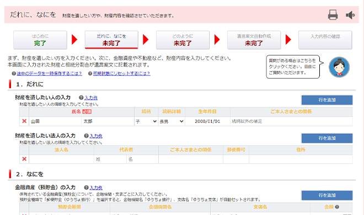Open the はじめに 完了 step
The image size is (364, 215).
coord(40,40)
